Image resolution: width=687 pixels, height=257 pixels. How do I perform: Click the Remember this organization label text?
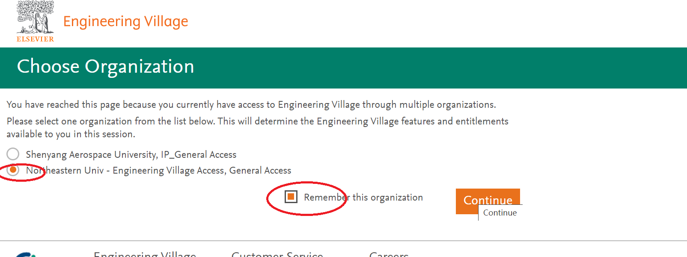pyautogui.click(x=363, y=197)
